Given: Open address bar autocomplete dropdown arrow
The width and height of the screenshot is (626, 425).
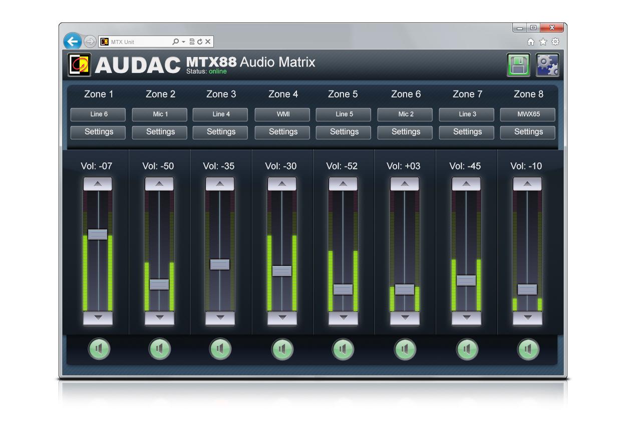Looking at the screenshot, I should [x=183, y=42].
